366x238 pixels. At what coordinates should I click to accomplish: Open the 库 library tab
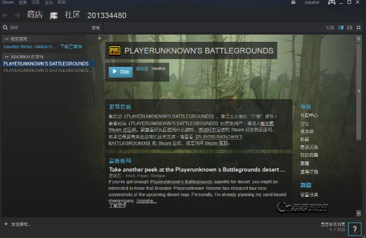[53, 15]
